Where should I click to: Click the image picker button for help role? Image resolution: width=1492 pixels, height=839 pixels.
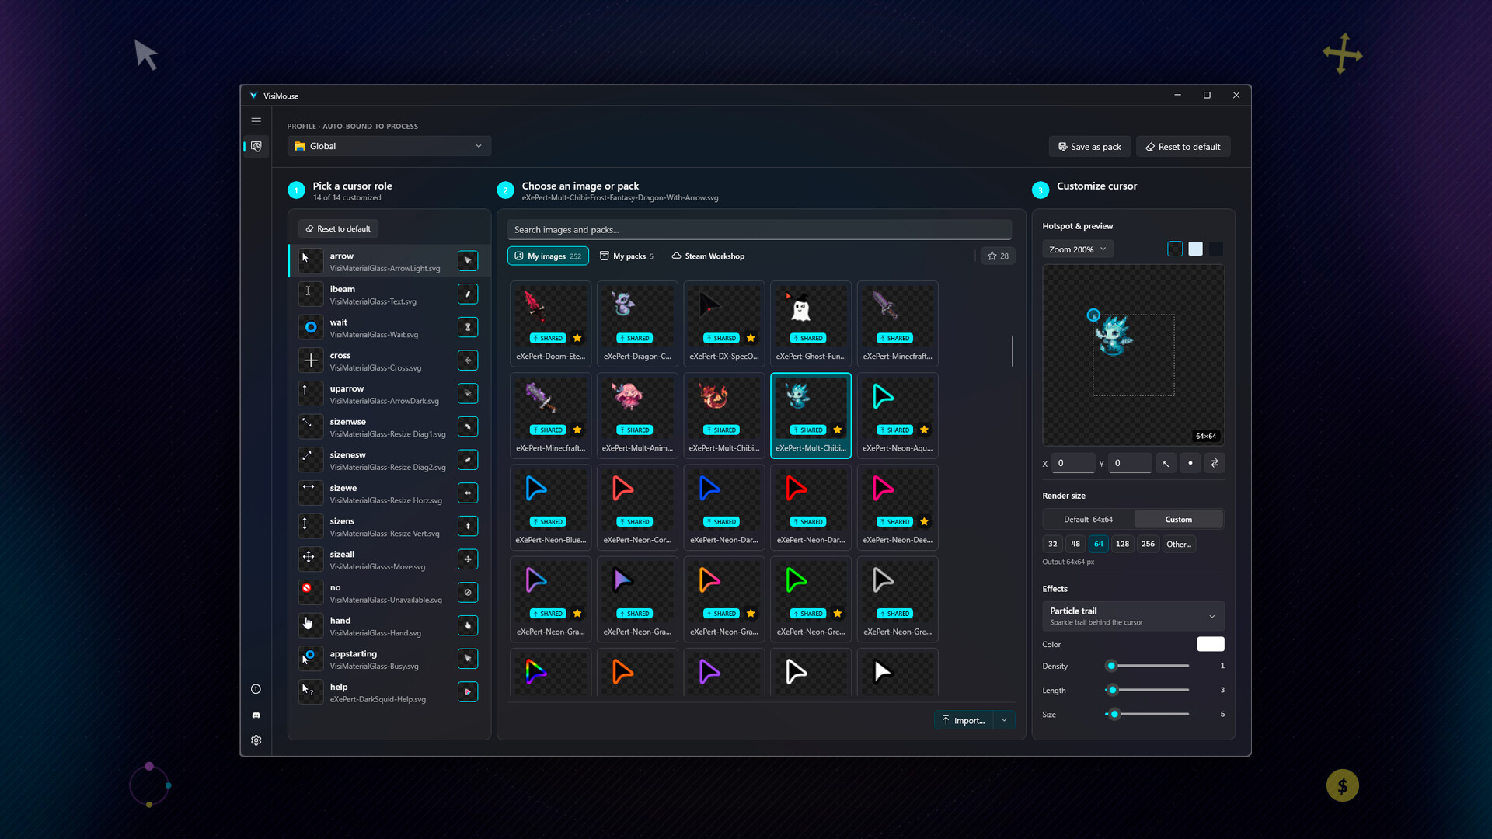pos(468,691)
